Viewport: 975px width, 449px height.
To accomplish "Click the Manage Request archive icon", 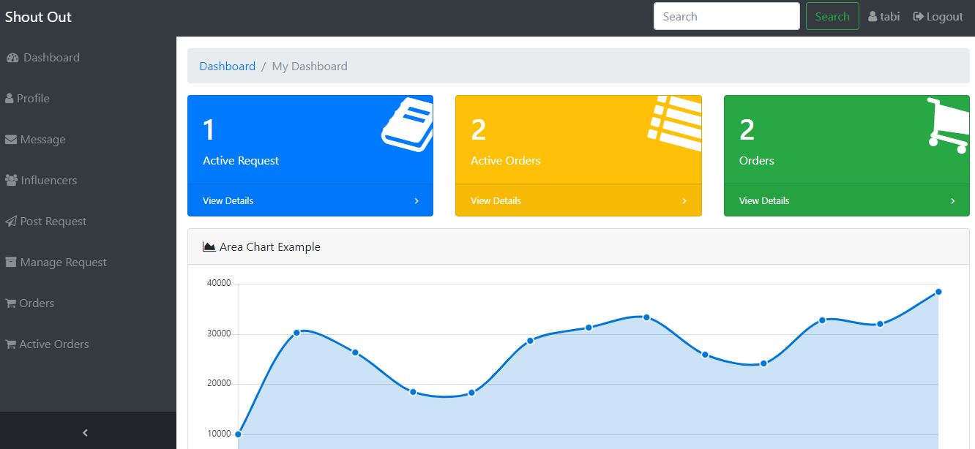I will tap(11, 263).
